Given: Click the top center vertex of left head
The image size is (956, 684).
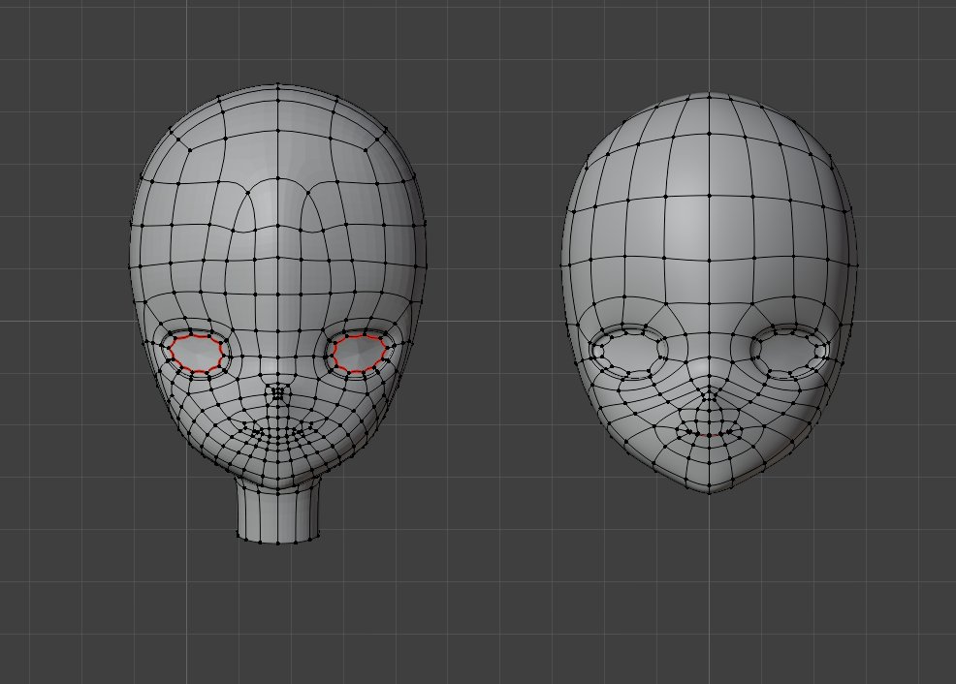Looking at the screenshot, I should pos(278,85).
